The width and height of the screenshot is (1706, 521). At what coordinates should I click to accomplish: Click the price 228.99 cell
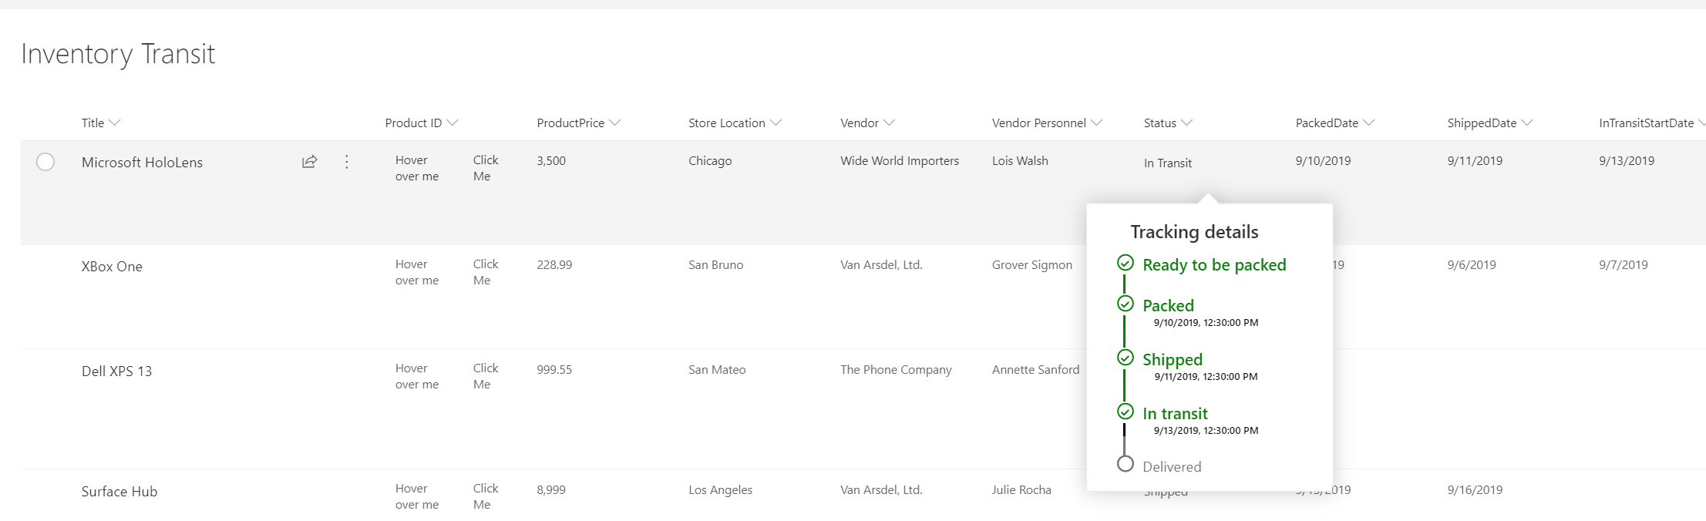(554, 264)
